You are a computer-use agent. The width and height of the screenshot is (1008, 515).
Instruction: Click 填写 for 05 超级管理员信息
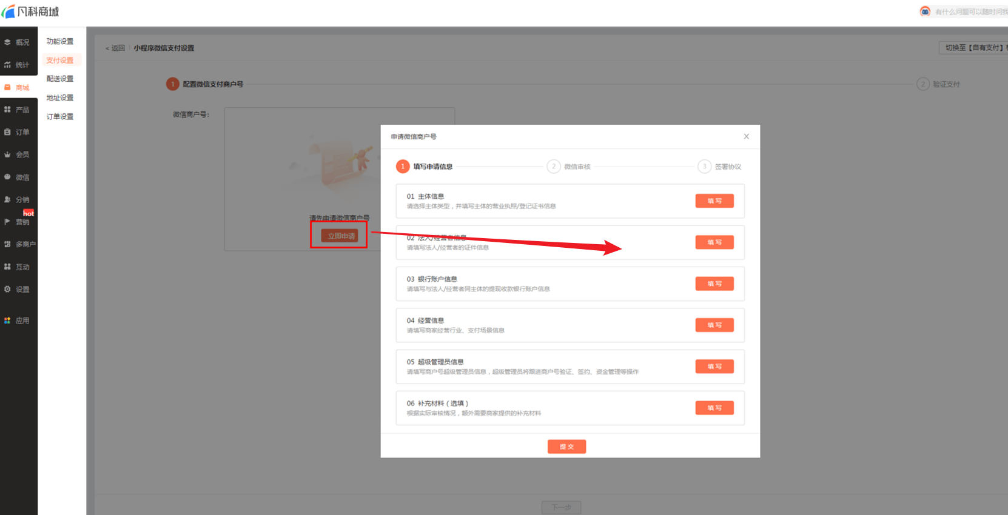(x=714, y=367)
